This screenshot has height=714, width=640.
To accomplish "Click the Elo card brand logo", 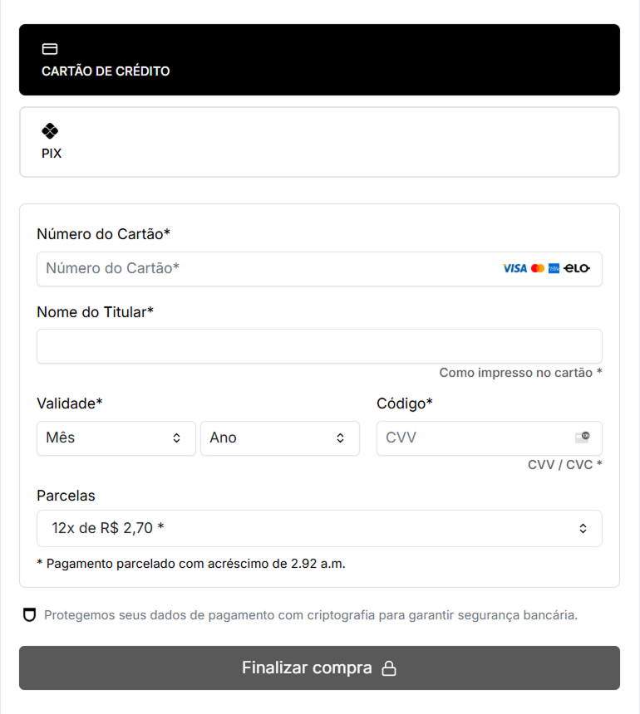I will click(x=577, y=268).
